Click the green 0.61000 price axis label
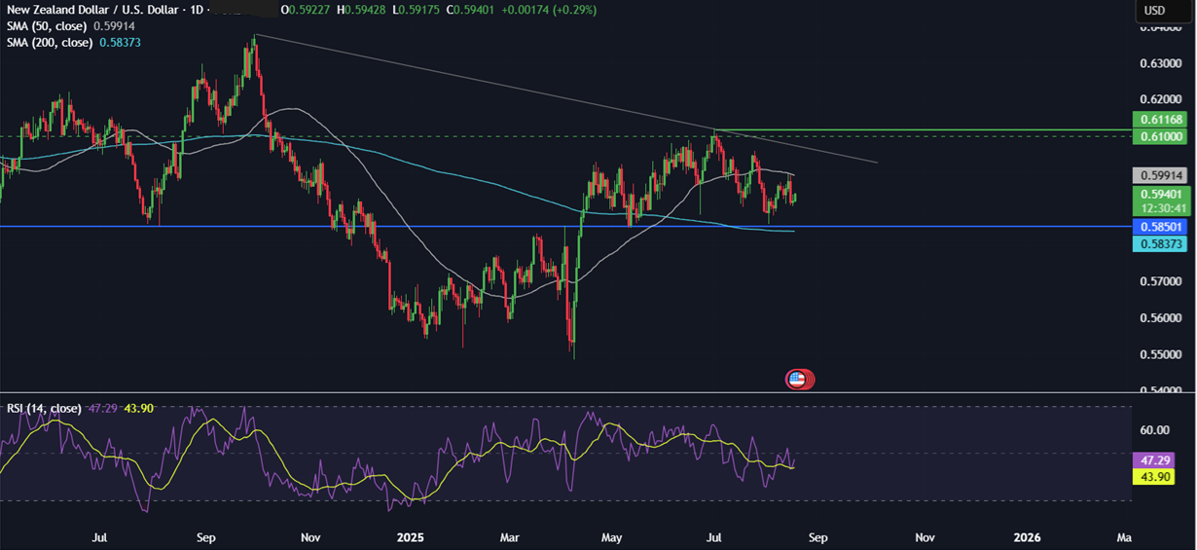The width and height of the screenshot is (1197, 550). click(x=1161, y=135)
